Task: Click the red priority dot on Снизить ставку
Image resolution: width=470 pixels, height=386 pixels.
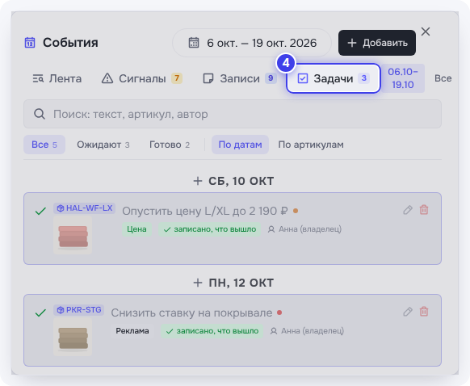Action: [279, 313]
